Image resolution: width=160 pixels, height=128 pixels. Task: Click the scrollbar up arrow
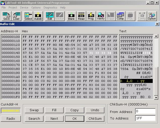pos(156,36)
